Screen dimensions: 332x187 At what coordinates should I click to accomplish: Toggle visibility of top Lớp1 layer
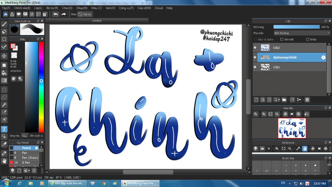[x=255, y=47]
